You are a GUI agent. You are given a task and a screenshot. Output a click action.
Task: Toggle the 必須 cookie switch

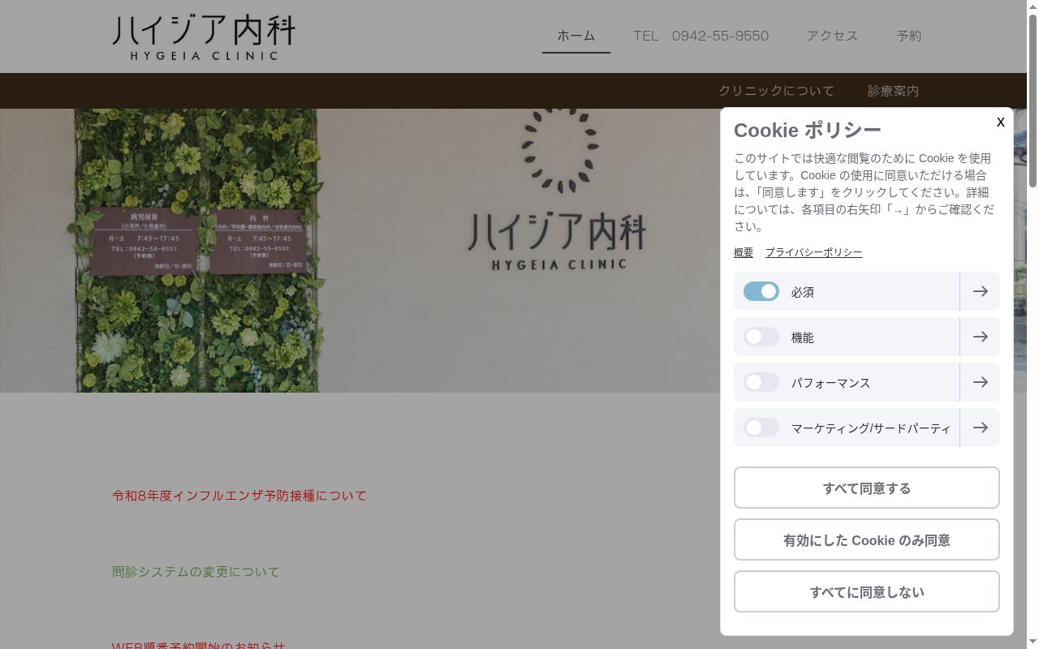click(x=761, y=291)
